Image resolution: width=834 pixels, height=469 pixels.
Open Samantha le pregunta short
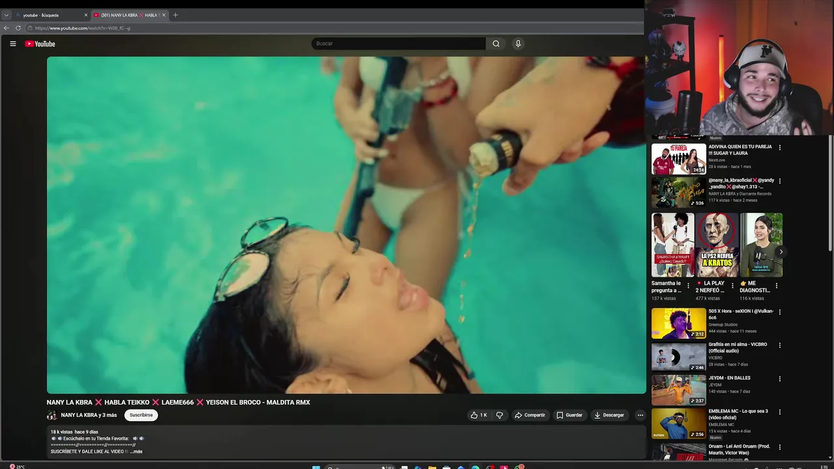click(672, 245)
